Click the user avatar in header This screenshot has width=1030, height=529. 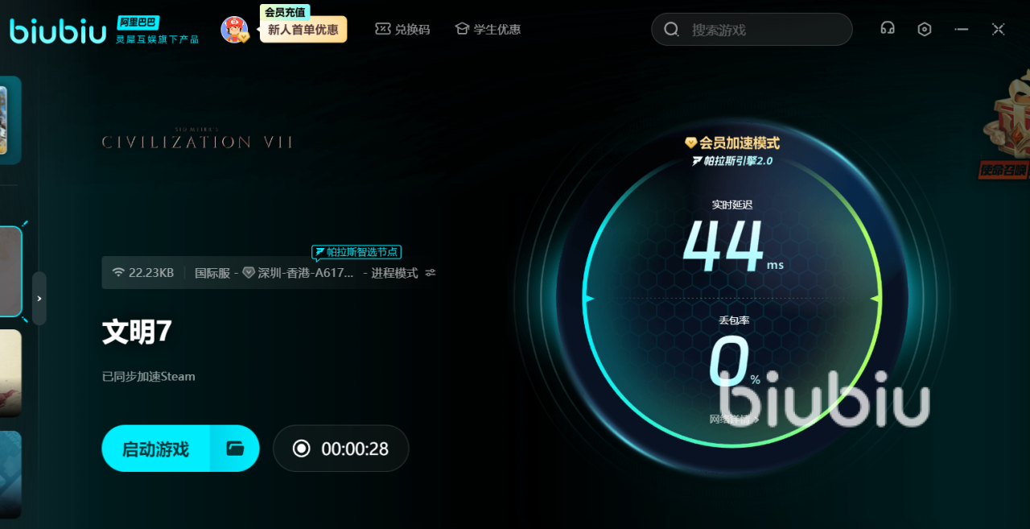pyautogui.click(x=234, y=29)
